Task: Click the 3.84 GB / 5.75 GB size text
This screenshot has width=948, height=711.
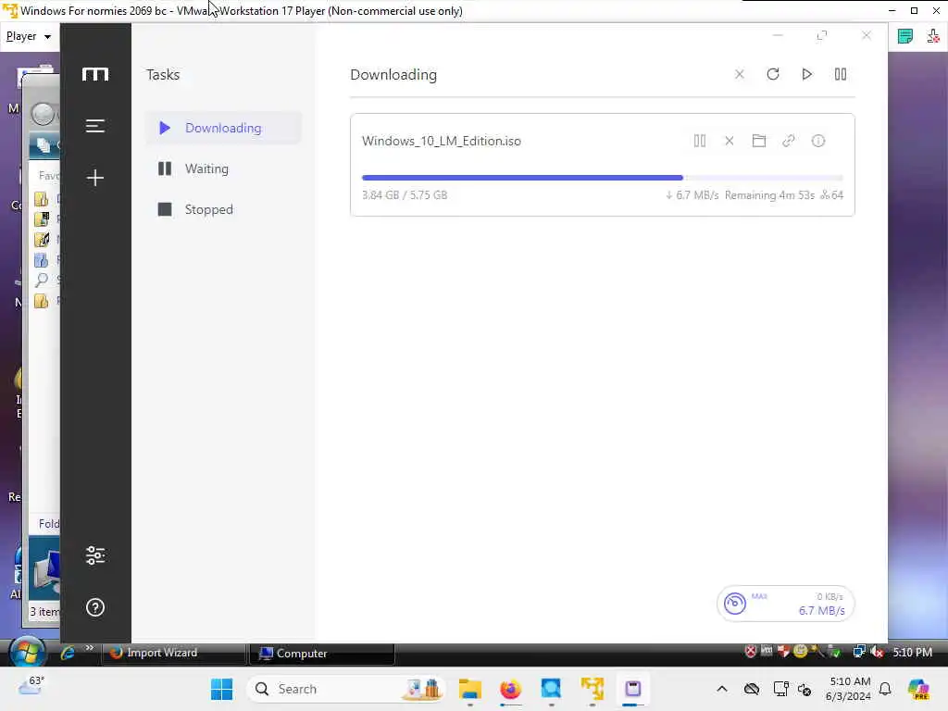Action: point(405,195)
